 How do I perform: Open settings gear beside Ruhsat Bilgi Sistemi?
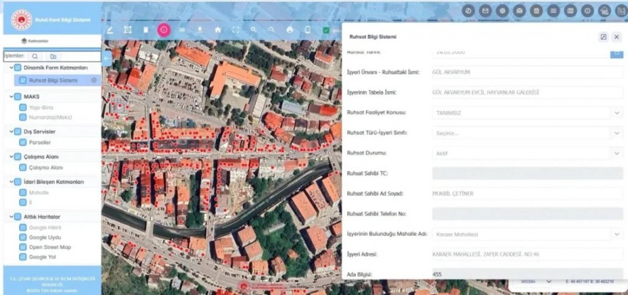coord(93,80)
